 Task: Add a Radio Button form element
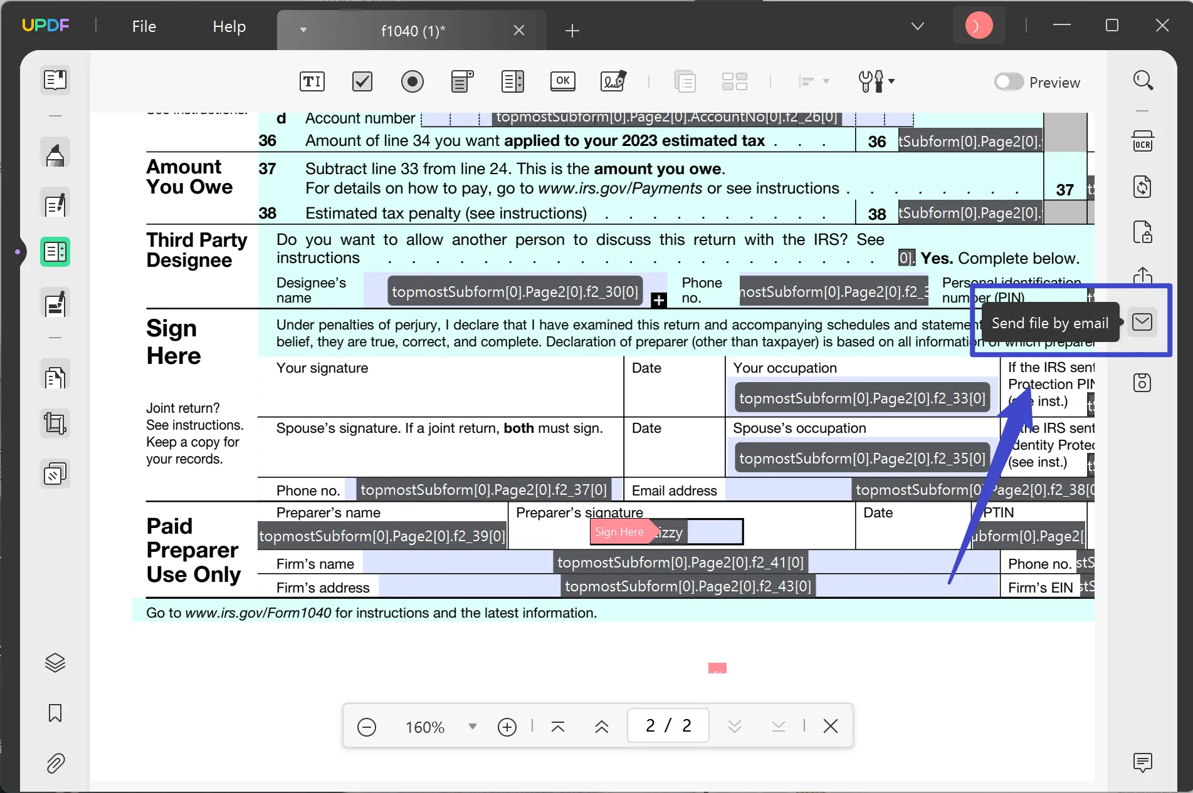click(412, 81)
